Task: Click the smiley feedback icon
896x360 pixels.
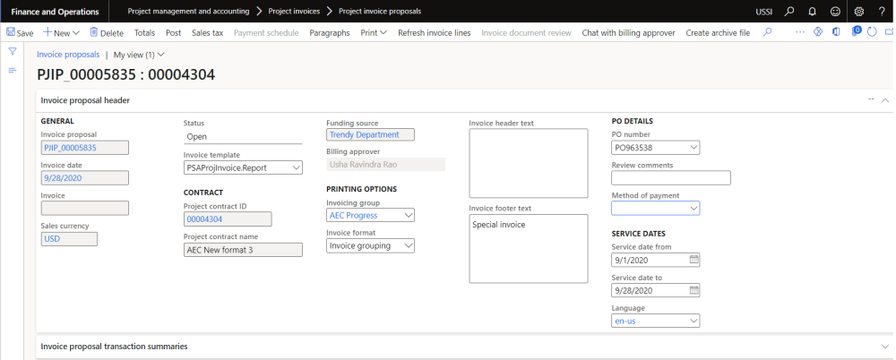Action: pos(835,11)
